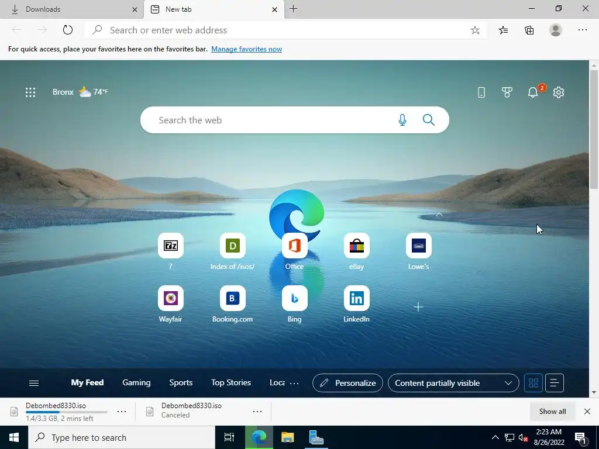Click the Debombed8330.iso download progress bar
Screen dimensions: 599x449
67,412
